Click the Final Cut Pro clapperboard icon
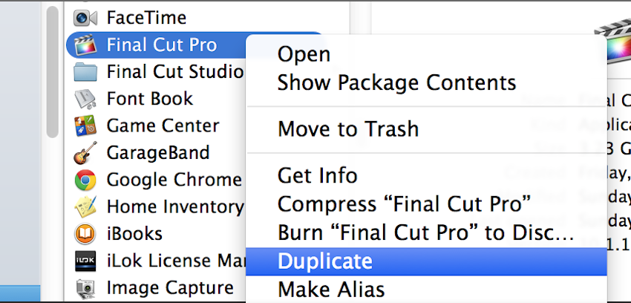The height and width of the screenshot is (303, 631). click(86, 45)
